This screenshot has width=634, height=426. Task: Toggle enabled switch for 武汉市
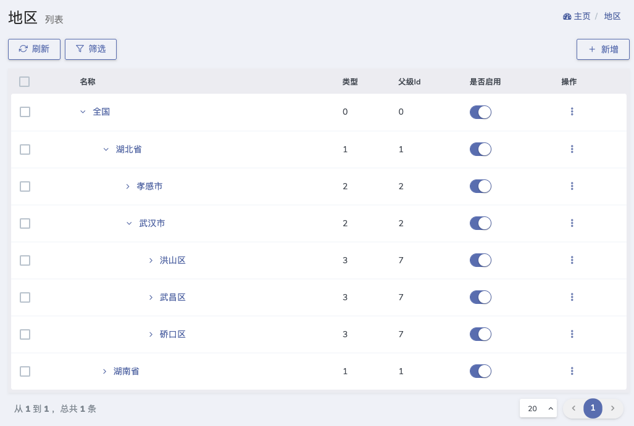point(480,223)
